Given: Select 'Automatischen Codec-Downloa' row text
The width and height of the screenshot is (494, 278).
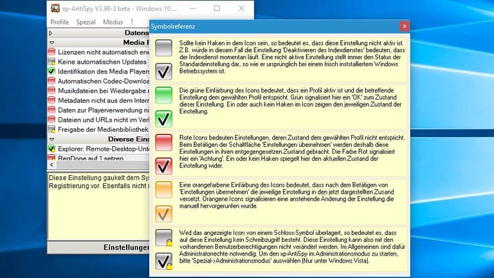Looking at the screenshot, I should tap(104, 81).
